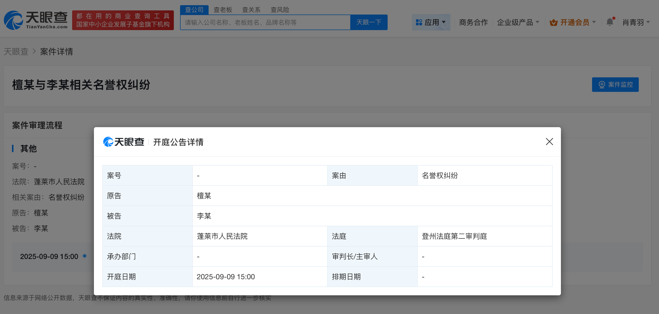Close the 开庭公告详情 dialog
The image size is (659, 314).
coord(550,142)
